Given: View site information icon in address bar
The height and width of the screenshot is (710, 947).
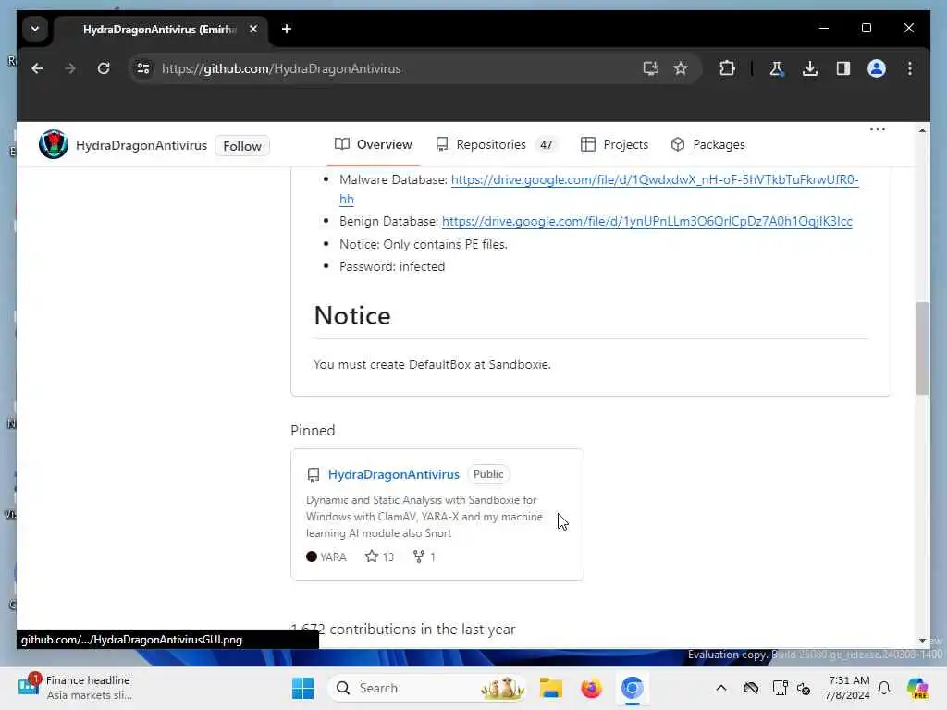Looking at the screenshot, I should (143, 68).
